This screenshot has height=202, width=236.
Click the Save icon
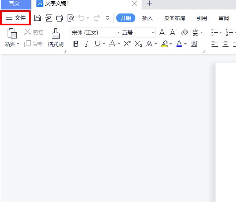(37, 18)
